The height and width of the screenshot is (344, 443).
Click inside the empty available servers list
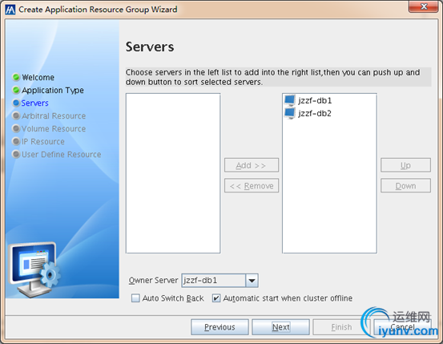click(173, 173)
